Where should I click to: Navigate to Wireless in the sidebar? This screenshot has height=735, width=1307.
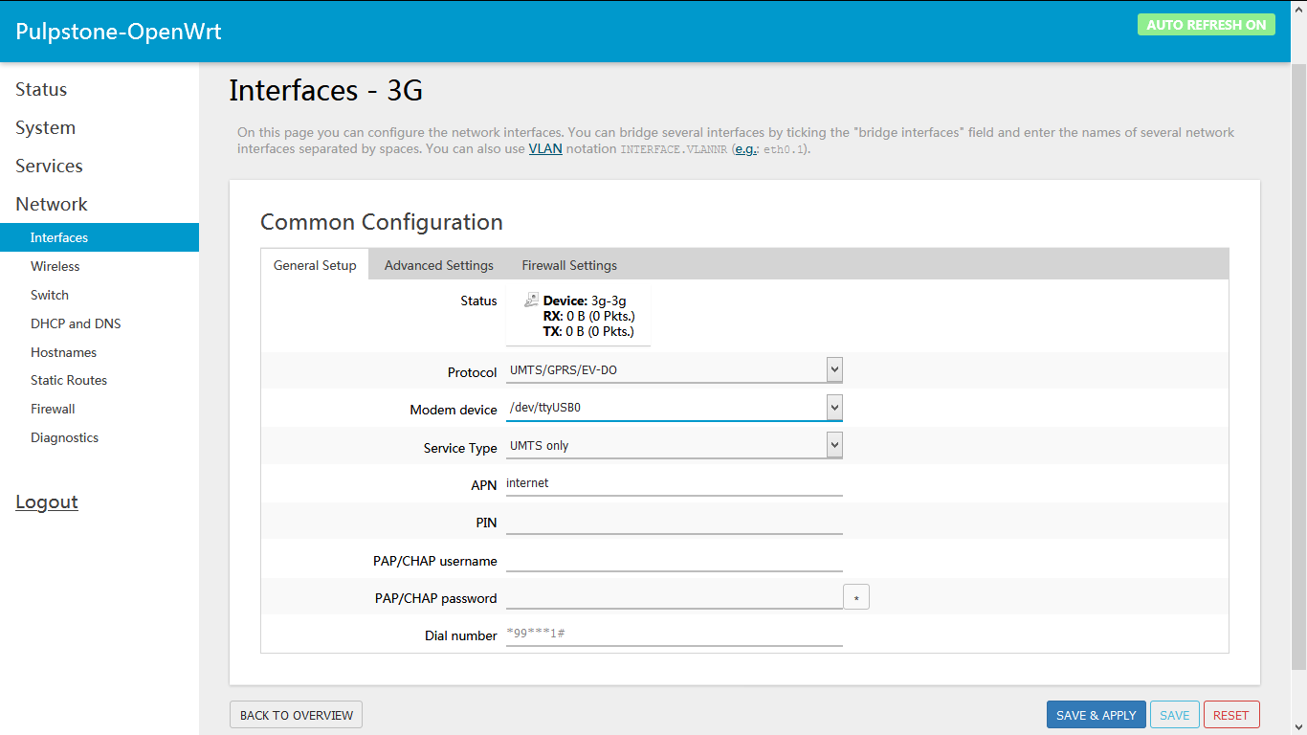click(x=55, y=266)
